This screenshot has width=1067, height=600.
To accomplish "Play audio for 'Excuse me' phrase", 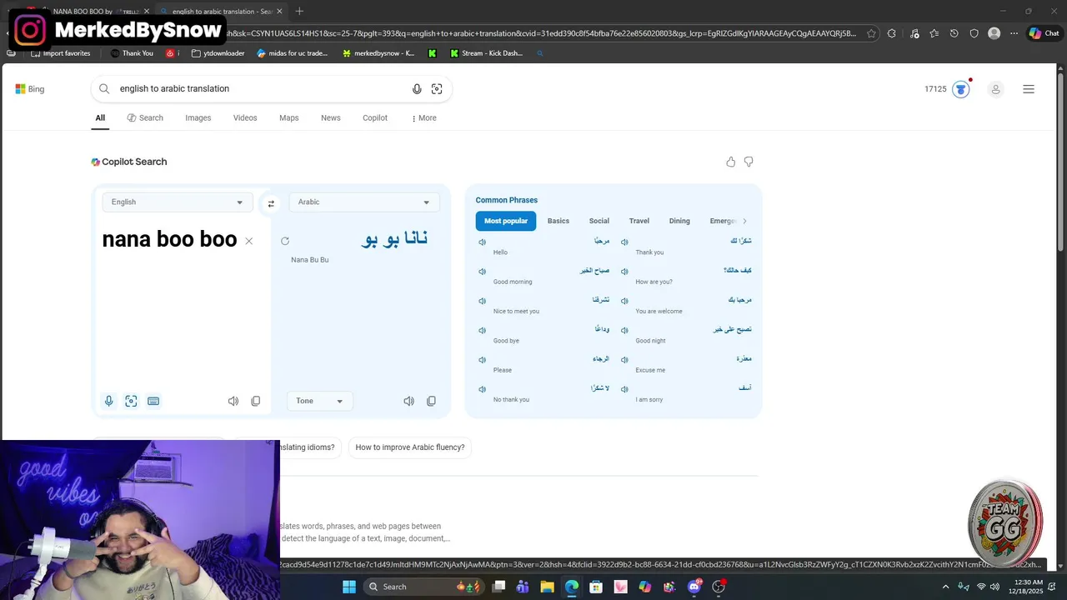I will (x=624, y=360).
